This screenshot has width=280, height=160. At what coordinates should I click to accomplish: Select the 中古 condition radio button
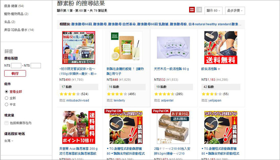[x=6, y=105]
